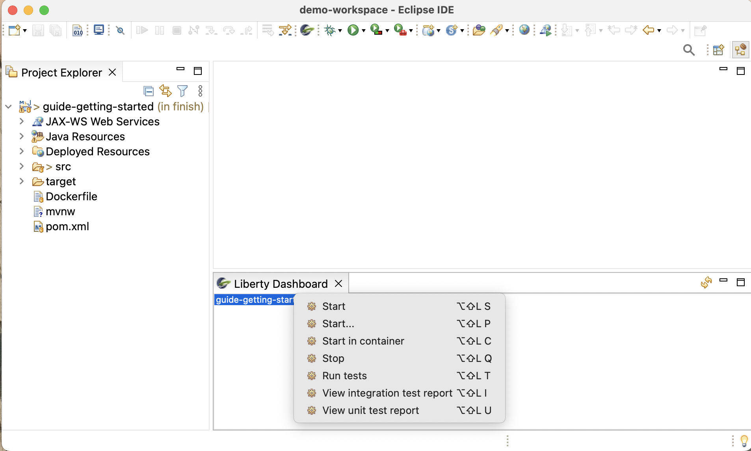Click the New Servlet icon

tap(452, 30)
